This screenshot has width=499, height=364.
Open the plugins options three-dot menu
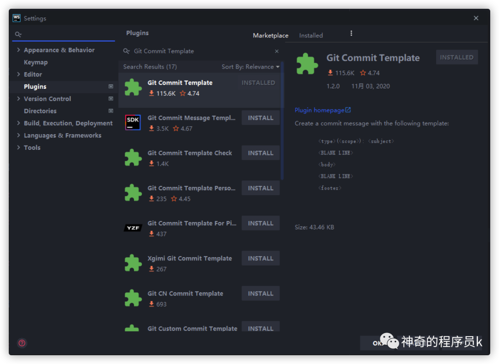tap(351, 33)
